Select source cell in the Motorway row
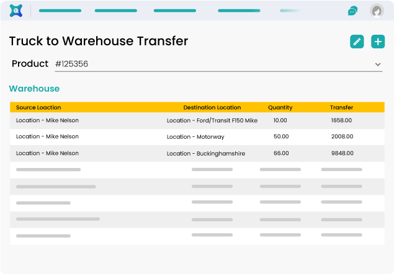Viewport: 394px width, 274px height. [47, 136]
